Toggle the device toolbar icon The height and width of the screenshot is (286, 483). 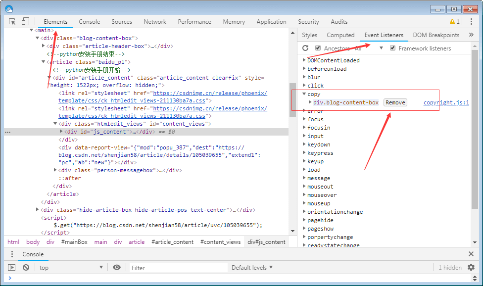(x=25, y=21)
